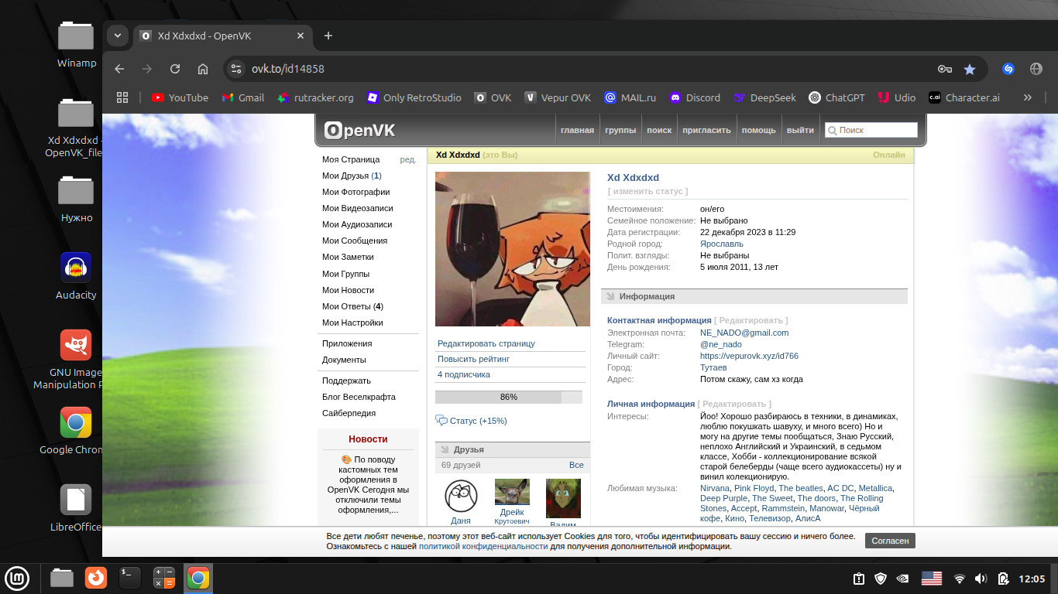Click the Chrome bookmark star icon
This screenshot has height=594, width=1058.
coord(969,69)
